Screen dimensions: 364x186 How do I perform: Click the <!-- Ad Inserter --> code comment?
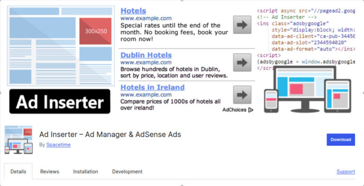coord(287,17)
